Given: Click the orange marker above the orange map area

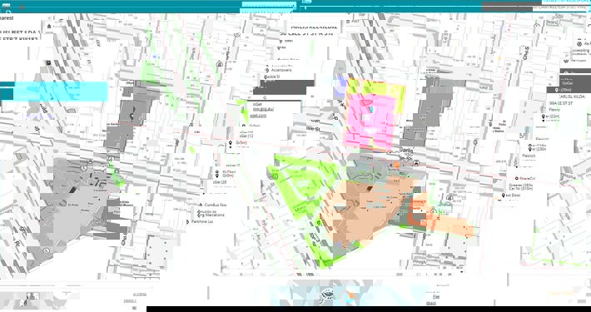Looking at the screenshot, I should [x=396, y=165].
